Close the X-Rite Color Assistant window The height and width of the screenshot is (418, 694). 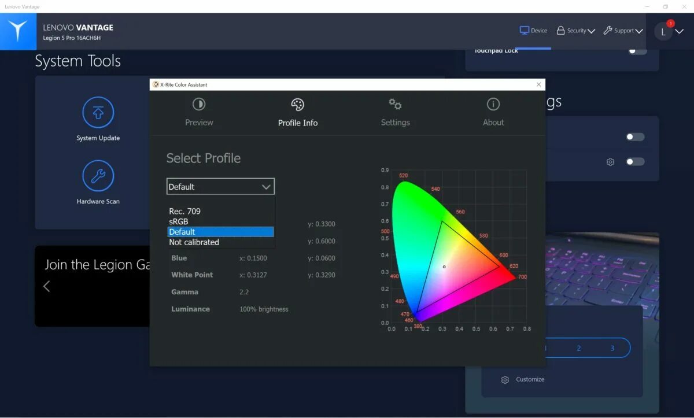[539, 84]
